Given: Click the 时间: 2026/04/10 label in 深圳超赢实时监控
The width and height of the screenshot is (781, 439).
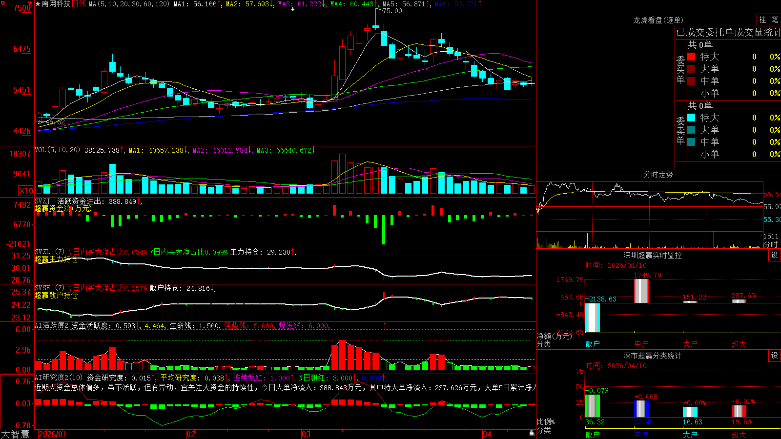Looking at the screenshot, I should click(616, 265).
